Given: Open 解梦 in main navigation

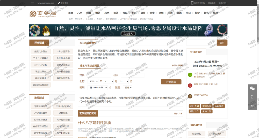Looking at the screenshot, I should click(197, 13).
